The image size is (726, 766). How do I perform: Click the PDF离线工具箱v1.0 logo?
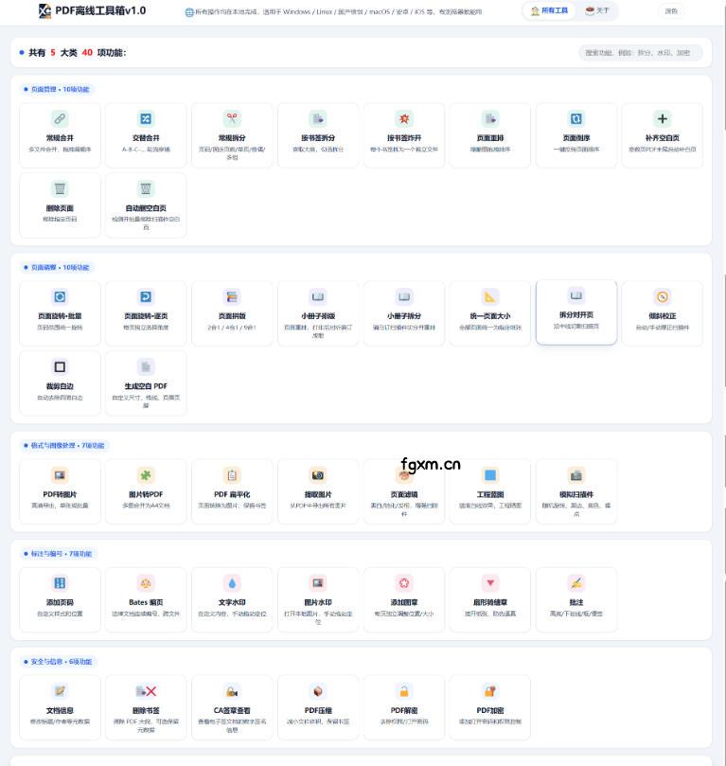coord(92,10)
